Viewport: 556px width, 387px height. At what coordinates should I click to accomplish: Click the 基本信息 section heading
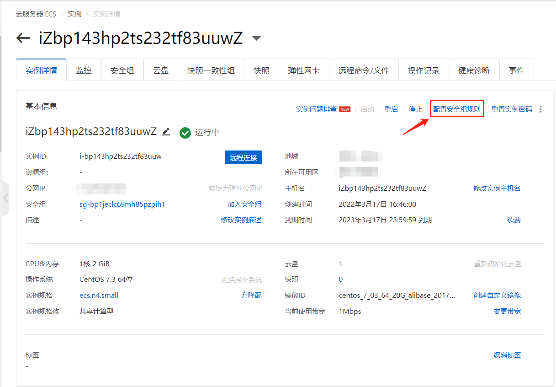tap(41, 106)
